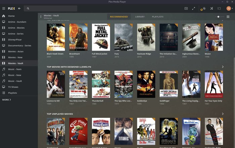This screenshot has height=148, width=235.
Task: Adjust the poster size slider
Action: [220, 17]
